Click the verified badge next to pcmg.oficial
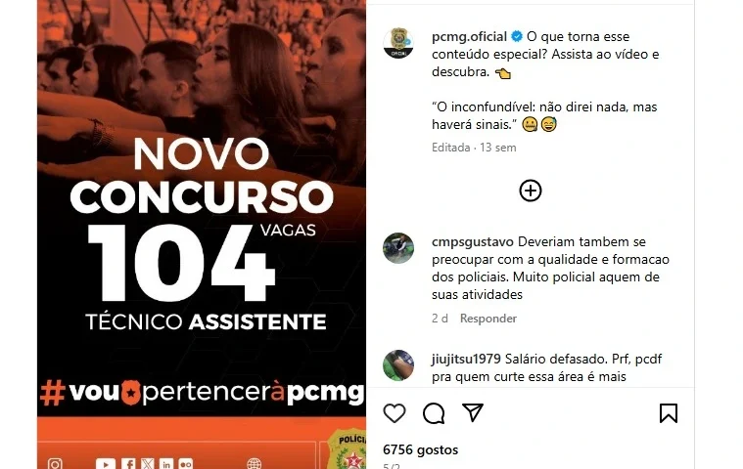743x469 pixels. (x=517, y=36)
